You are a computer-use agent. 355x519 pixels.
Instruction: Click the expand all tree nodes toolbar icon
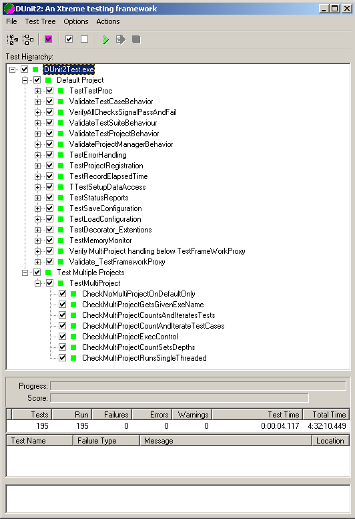[13, 39]
